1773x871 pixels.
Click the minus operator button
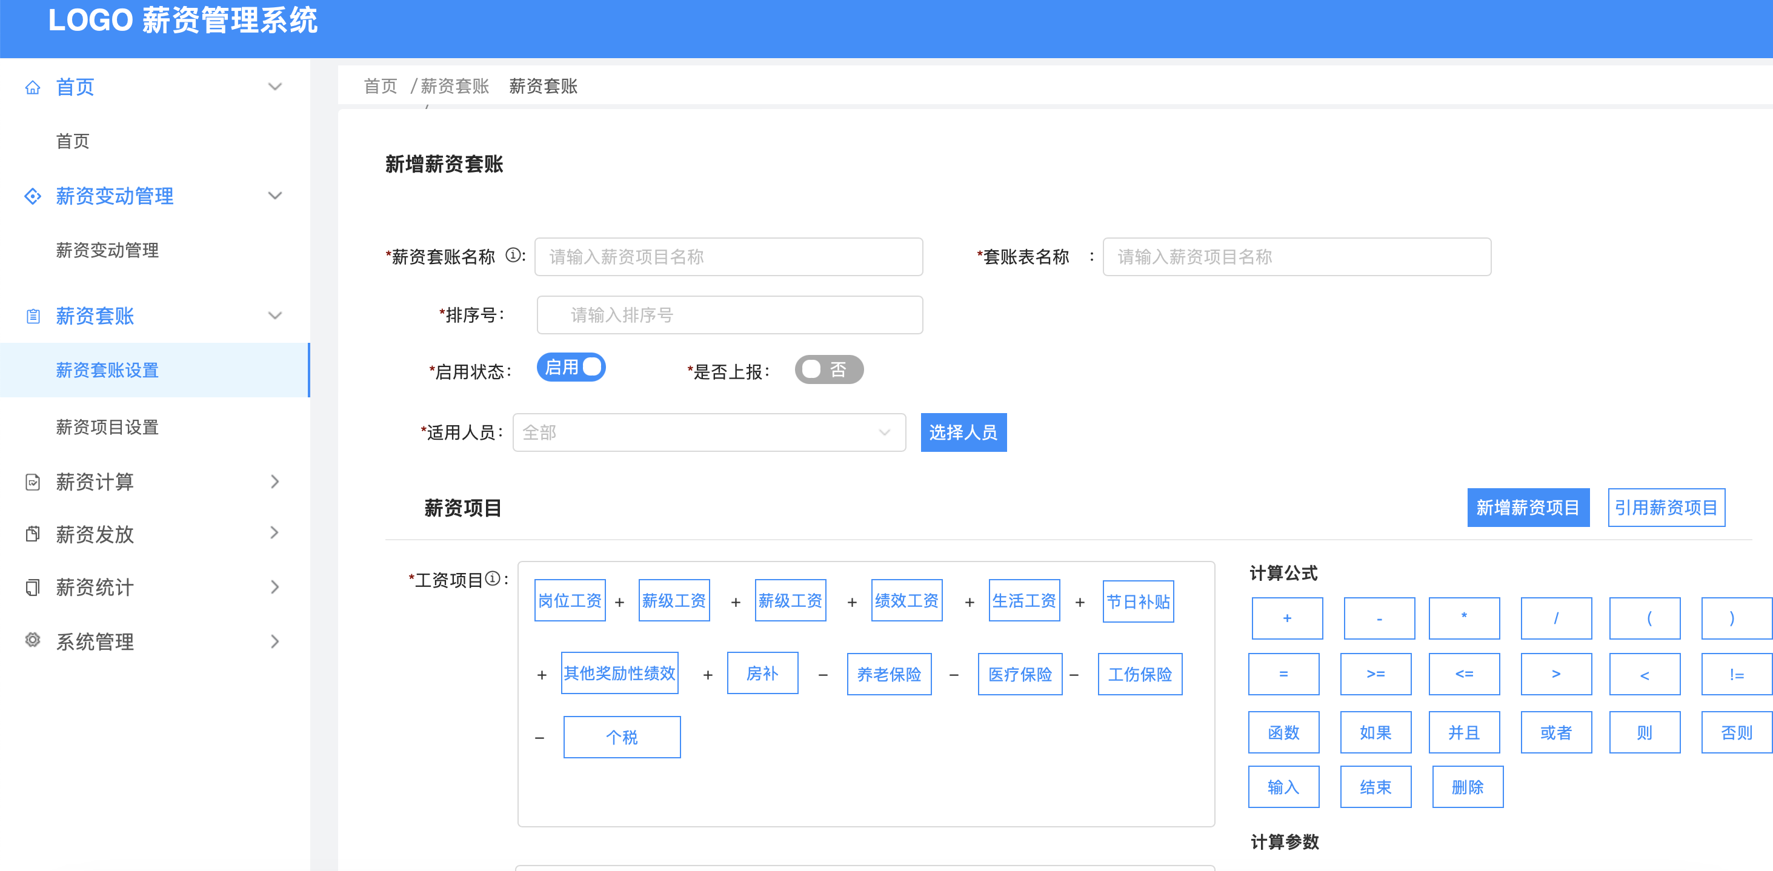coord(1379,618)
